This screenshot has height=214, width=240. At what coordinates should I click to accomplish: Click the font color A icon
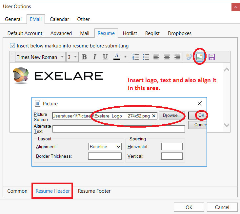(117, 57)
